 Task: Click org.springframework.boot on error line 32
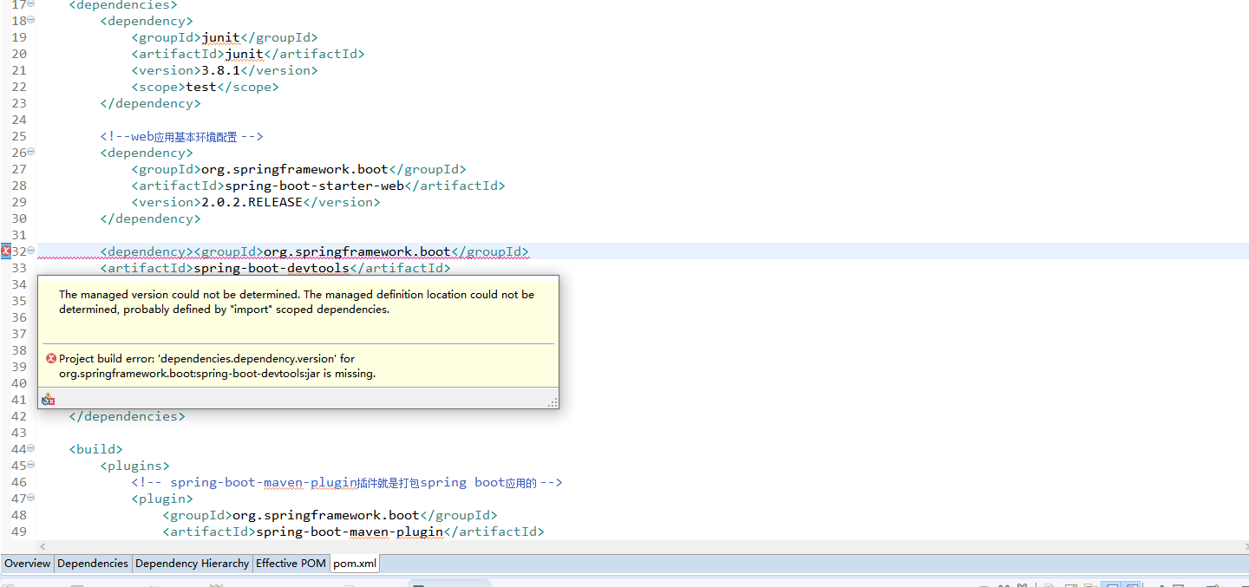coord(357,251)
